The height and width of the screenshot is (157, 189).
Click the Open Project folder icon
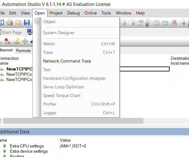click(x=10, y=22)
